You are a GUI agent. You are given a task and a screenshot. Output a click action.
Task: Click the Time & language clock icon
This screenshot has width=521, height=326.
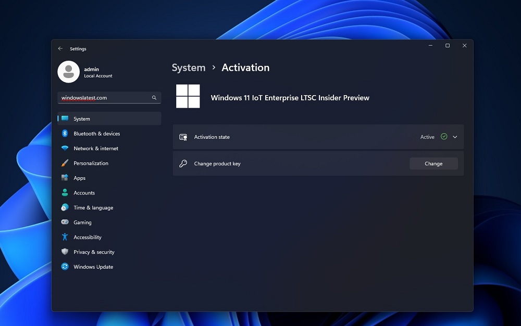[64, 207]
